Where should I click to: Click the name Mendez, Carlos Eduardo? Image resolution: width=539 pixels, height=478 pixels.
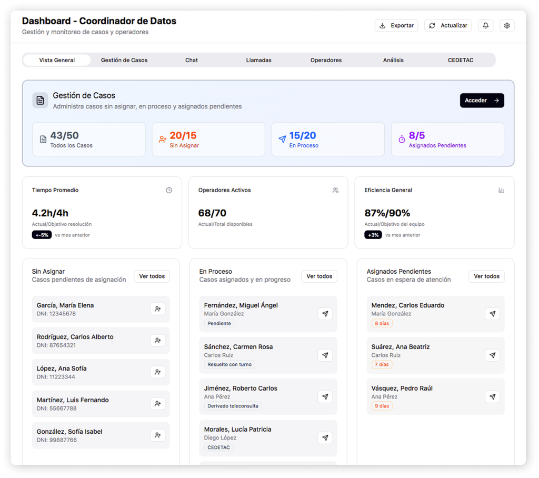pyautogui.click(x=408, y=305)
